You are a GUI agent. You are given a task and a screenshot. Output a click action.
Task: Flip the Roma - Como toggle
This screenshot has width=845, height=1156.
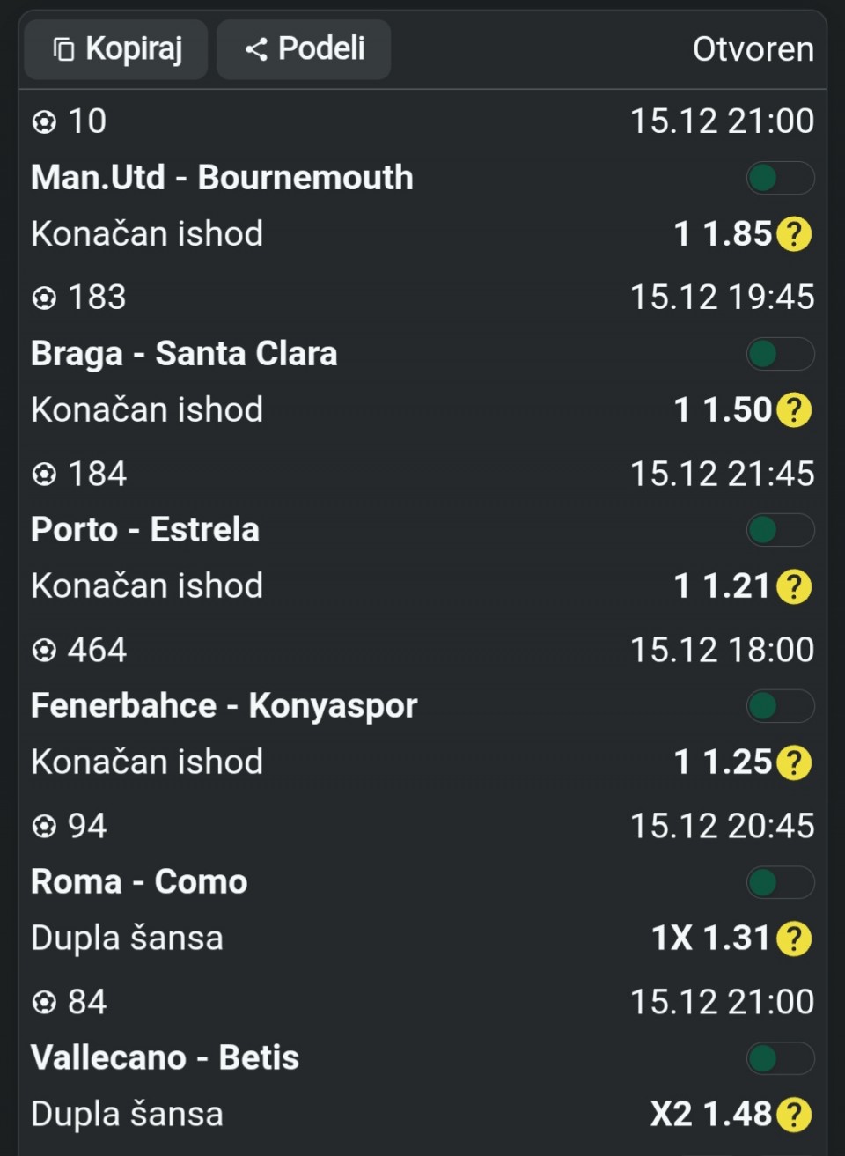(x=780, y=882)
